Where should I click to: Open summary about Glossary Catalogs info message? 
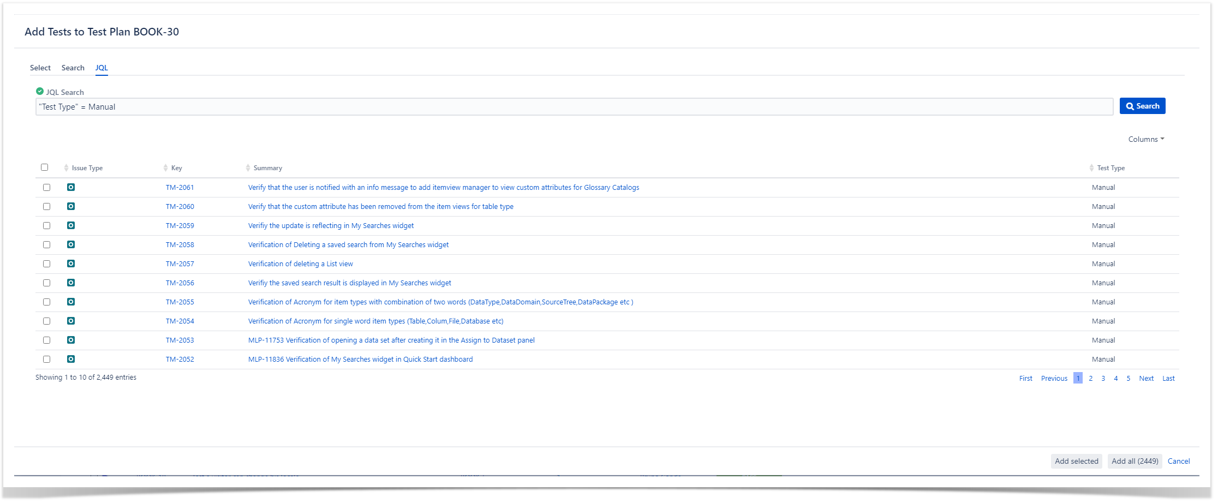pyautogui.click(x=444, y=187)
